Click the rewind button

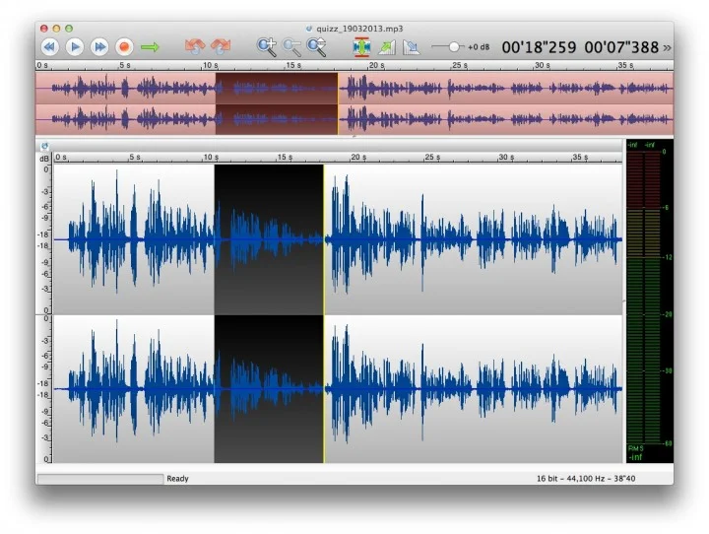pos(49,46)
